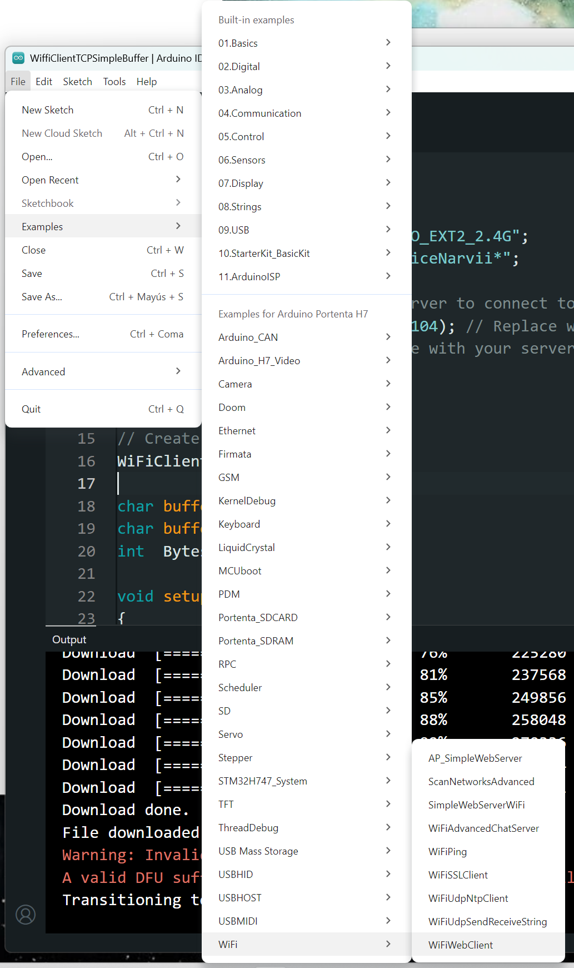The image size is (574, 968).
Task: Load the AP_SimpleWebServer example
Action: (488, 758)
